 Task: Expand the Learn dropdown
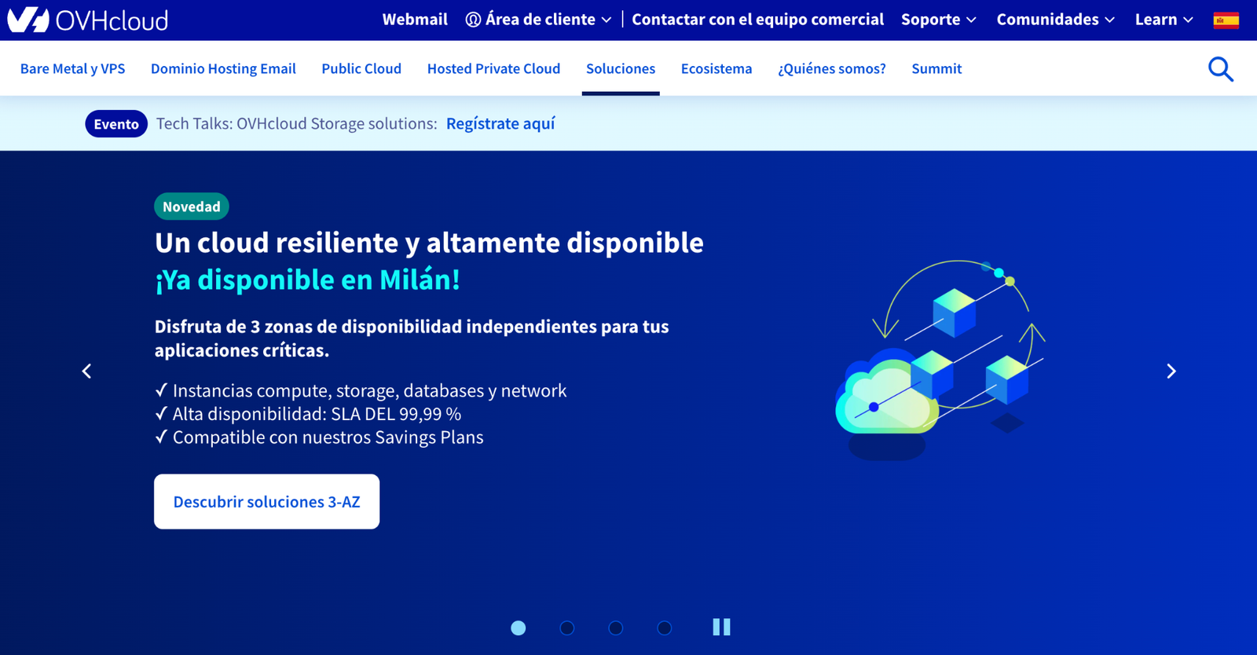1164,20
